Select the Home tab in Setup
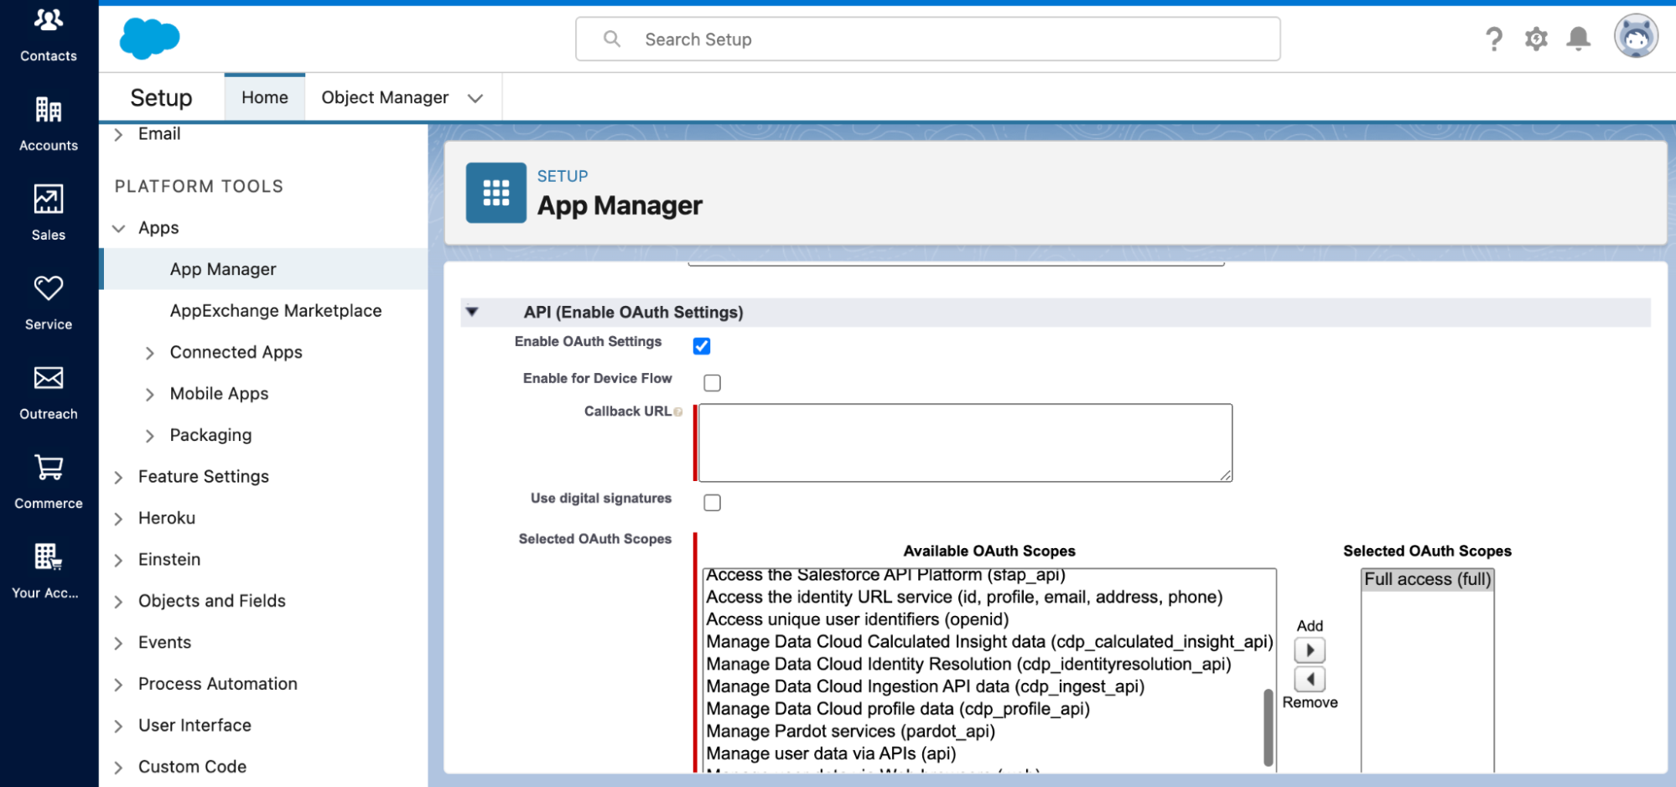 [x=264, y=97]
